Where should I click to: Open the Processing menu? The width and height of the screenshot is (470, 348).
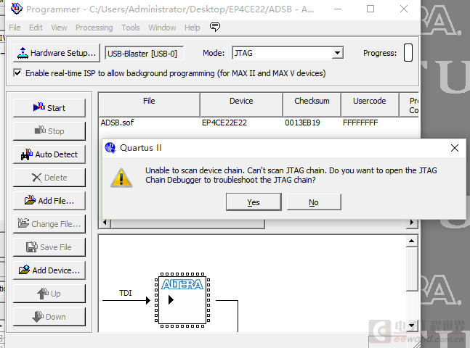tap(94, 28)
